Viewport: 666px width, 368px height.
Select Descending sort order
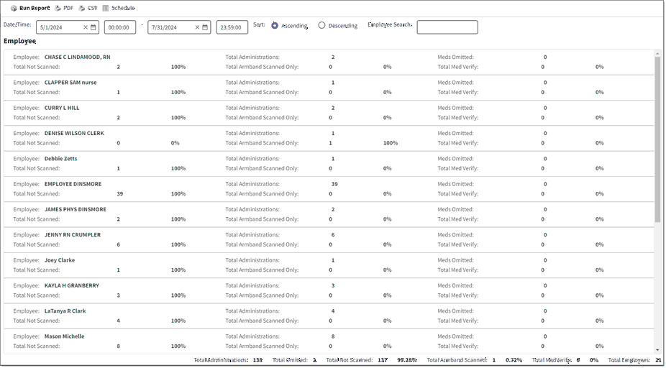point(321,25)
